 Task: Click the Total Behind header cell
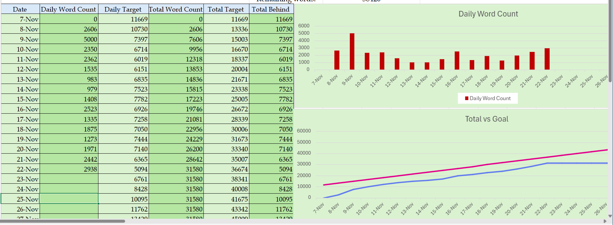click(271, 9)
